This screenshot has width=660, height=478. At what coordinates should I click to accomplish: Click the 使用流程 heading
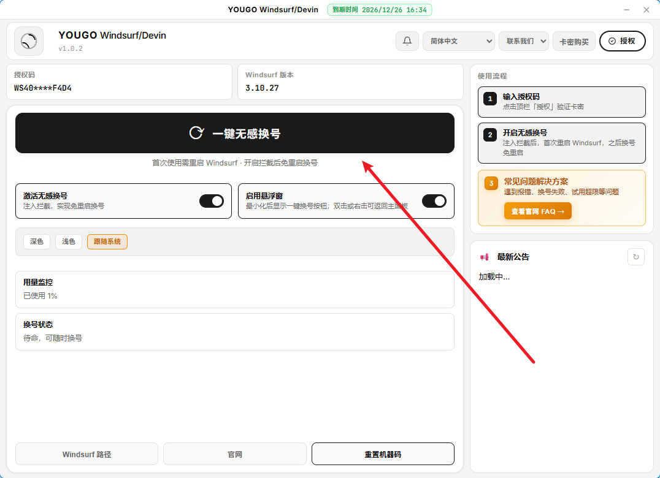(x=492, y=76)
